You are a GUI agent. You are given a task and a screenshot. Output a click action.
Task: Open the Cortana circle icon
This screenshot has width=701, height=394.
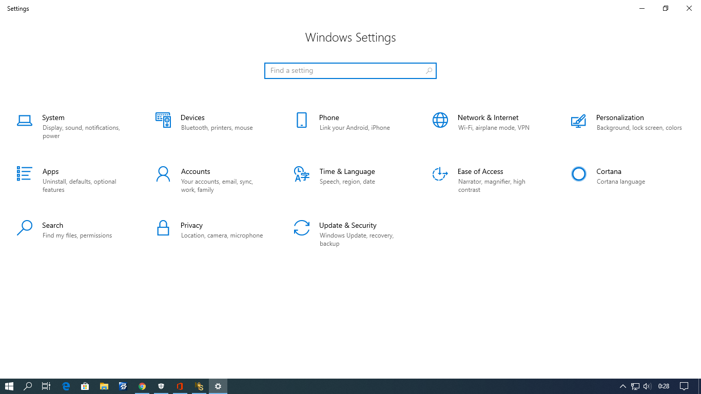(578, 174)
